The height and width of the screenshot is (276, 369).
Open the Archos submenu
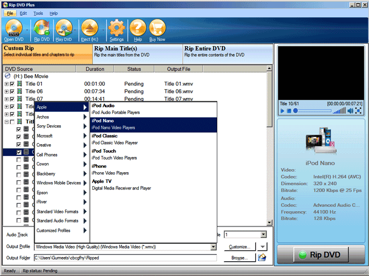coord(61,117)
